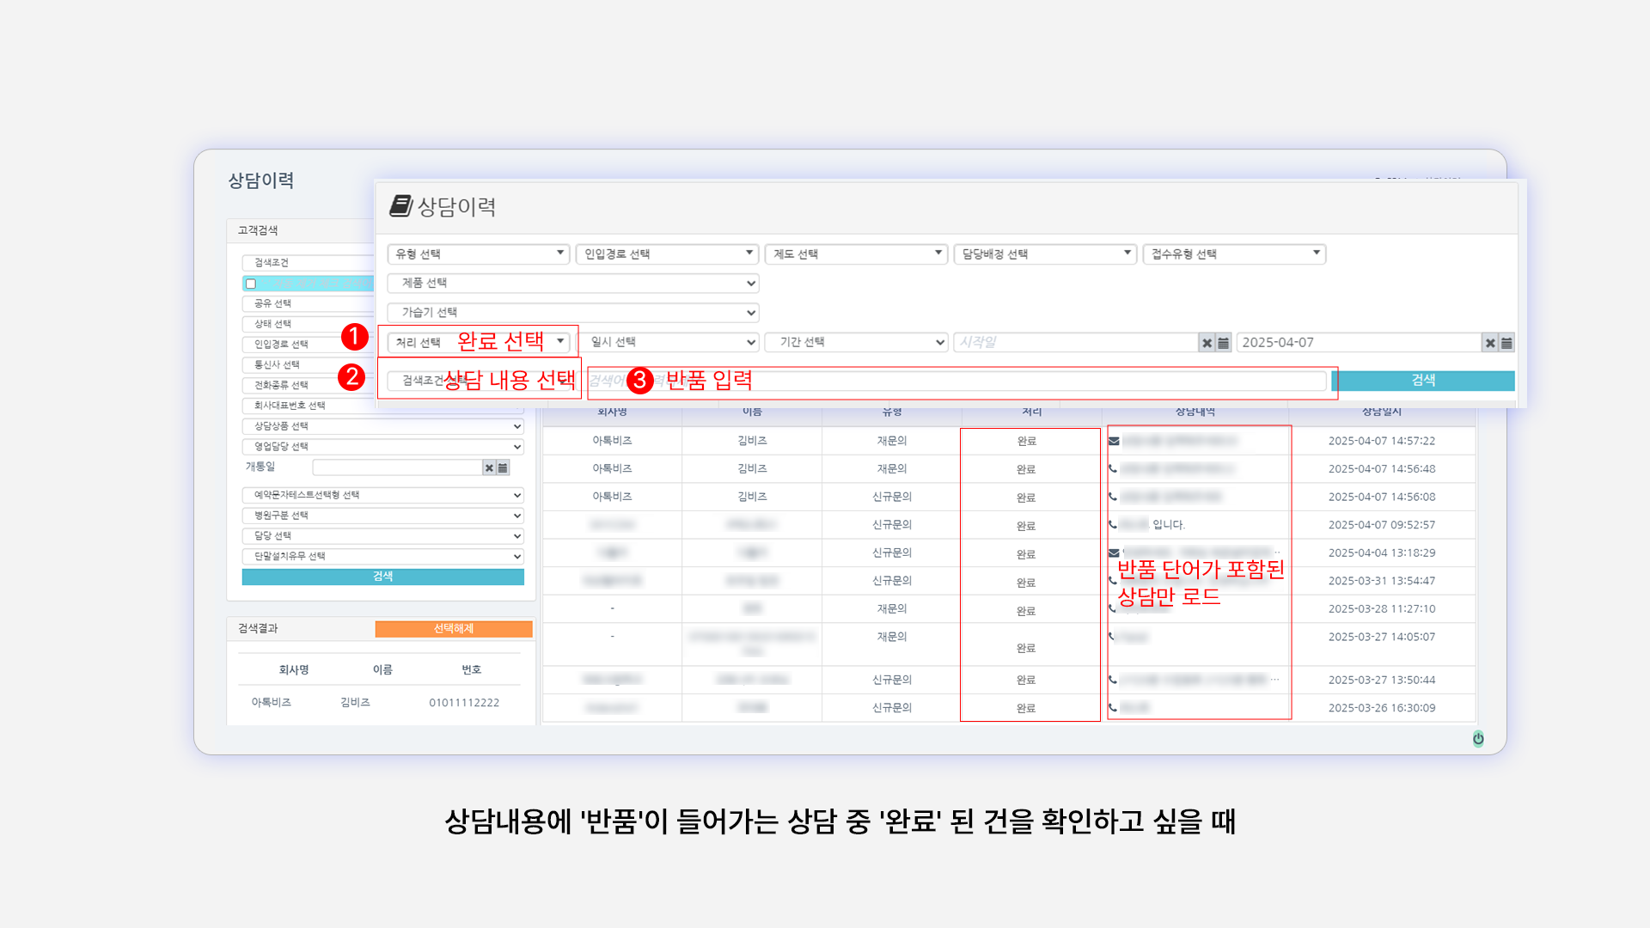Open 상담상품 선택 dropdown in left panel
The image size is (1650, 928).
(382, 426)
